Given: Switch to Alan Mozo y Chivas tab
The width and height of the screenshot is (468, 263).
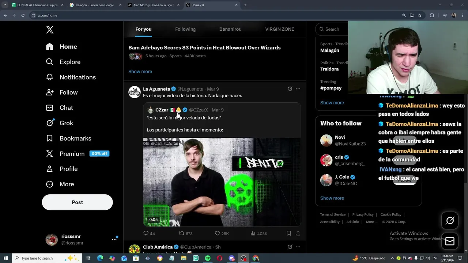Looking at the screenshot, I should [153, 5].
